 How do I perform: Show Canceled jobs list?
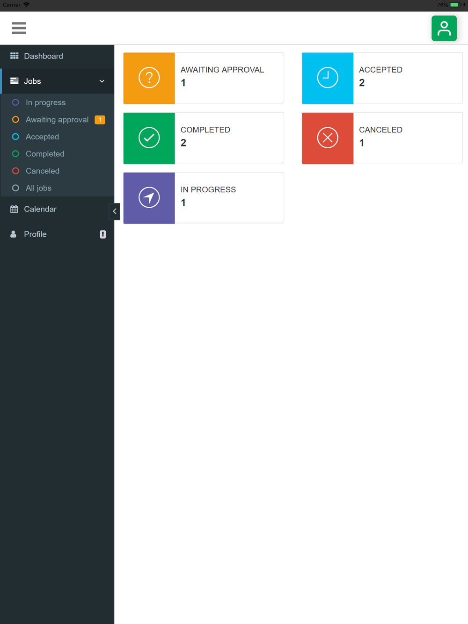click(57, 171)
